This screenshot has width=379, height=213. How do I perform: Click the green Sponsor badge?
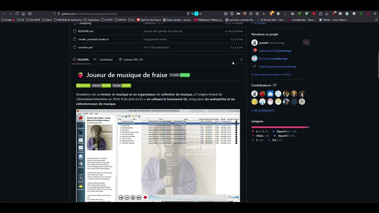(83, 85)
